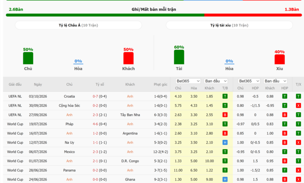Click the red Khách 50% bar

128,58
